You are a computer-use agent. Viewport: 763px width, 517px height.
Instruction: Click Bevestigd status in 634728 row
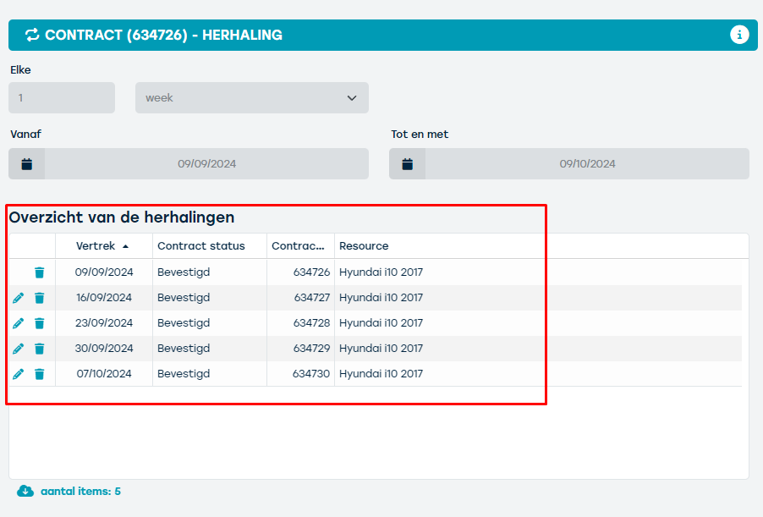point(184,322)
